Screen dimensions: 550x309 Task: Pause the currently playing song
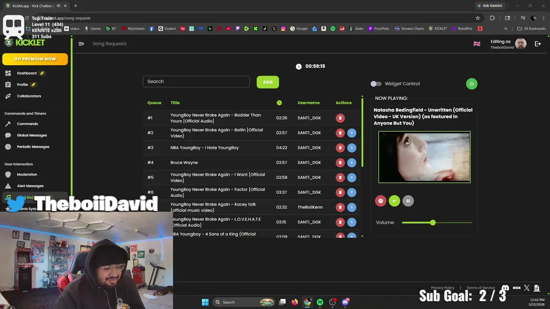pos(408,201)
